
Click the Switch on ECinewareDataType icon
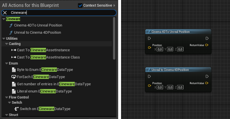pyautogui.click(x=17, y=109)
